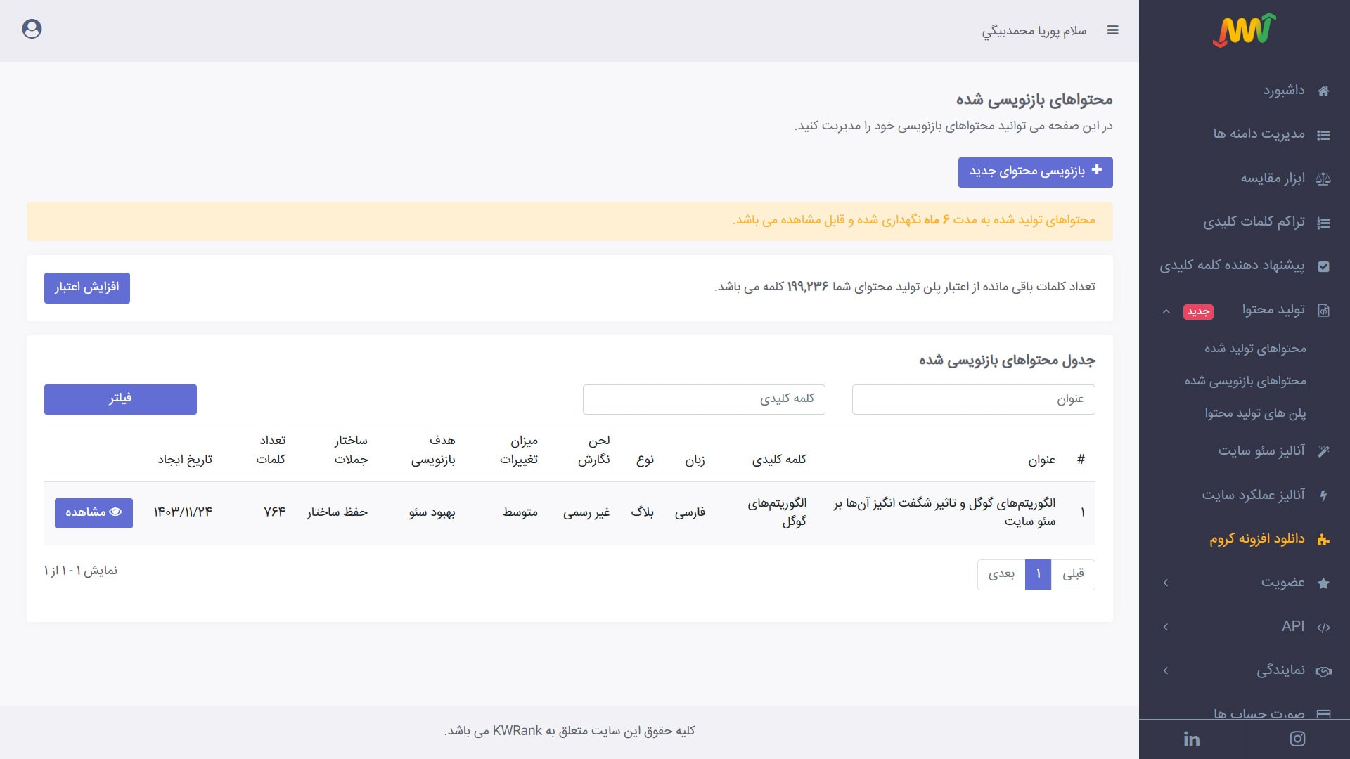Click the لحن نگارش column header

point(594,450)
